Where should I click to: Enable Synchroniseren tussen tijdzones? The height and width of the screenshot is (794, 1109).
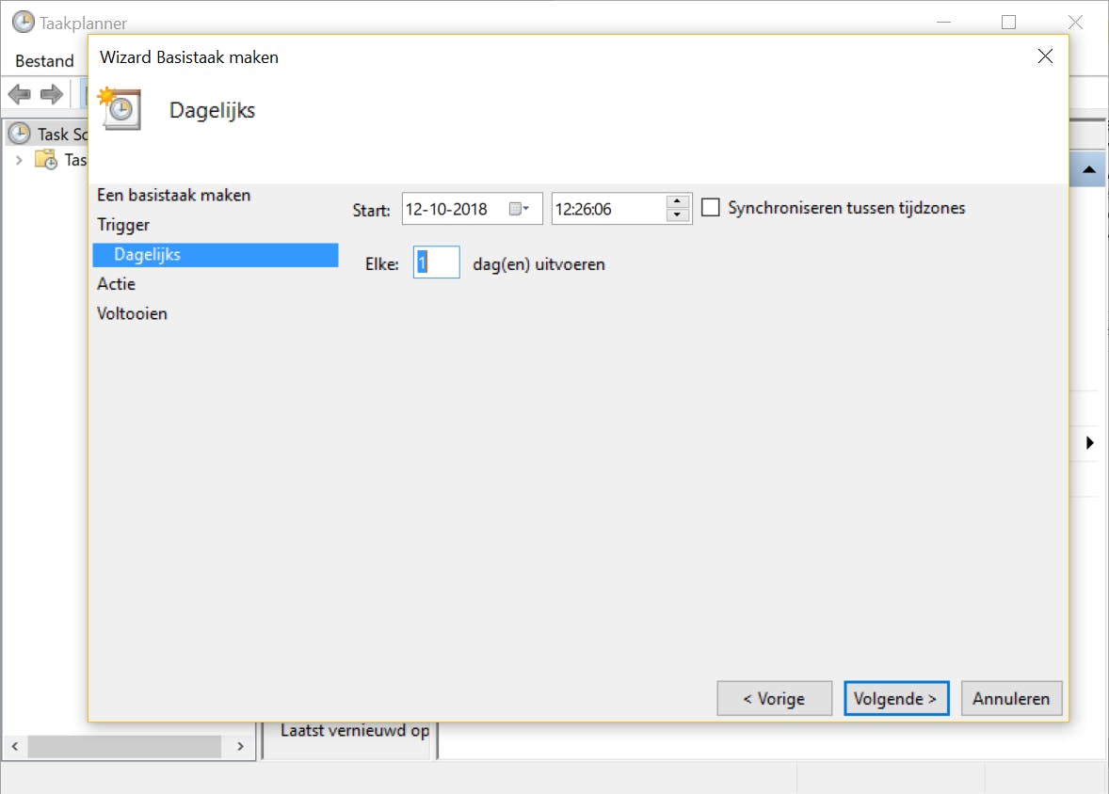[x=711, y=207]
